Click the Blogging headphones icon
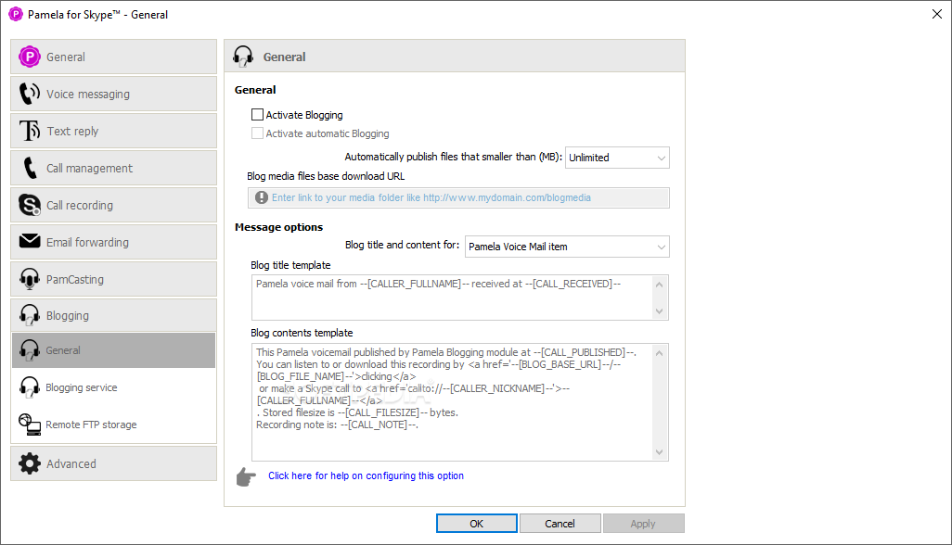952x545 pixels. [29, 315]
